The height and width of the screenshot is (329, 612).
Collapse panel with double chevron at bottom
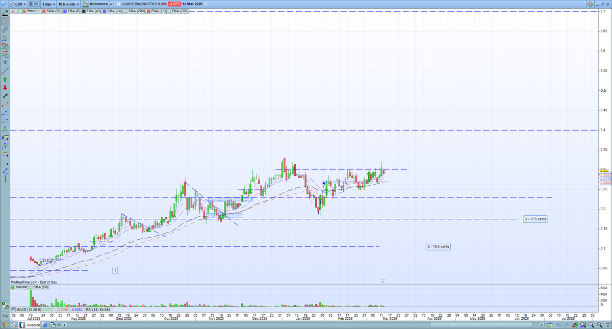(x=59, y=325)
